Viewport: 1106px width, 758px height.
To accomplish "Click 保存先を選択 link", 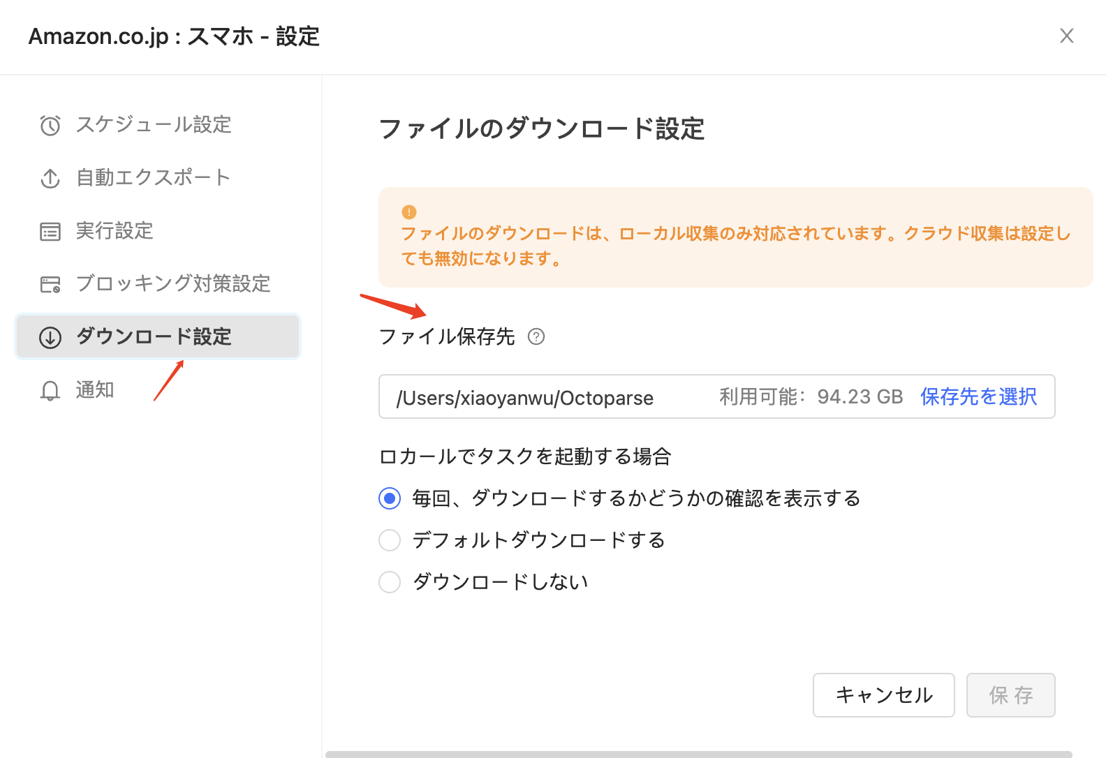I will [x=978, y=397].
